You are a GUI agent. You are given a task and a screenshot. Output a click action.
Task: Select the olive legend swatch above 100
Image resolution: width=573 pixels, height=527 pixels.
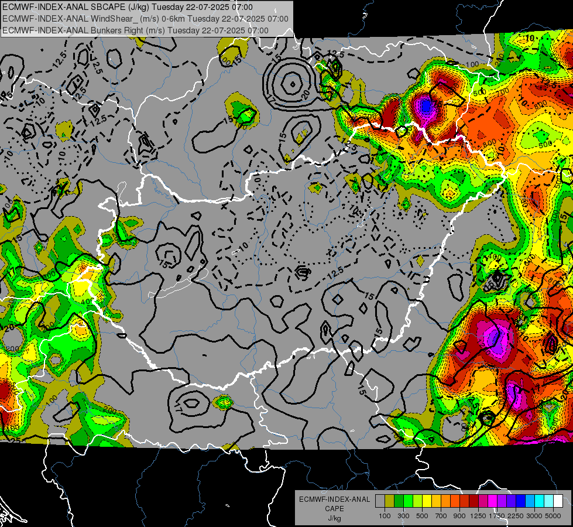[x=390, y=501]
